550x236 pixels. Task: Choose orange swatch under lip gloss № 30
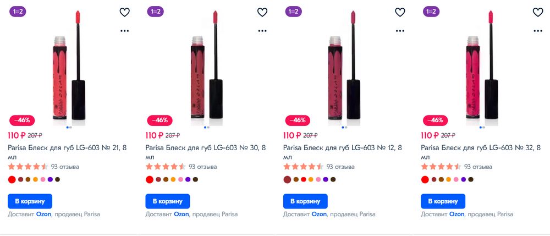point(173,179)
